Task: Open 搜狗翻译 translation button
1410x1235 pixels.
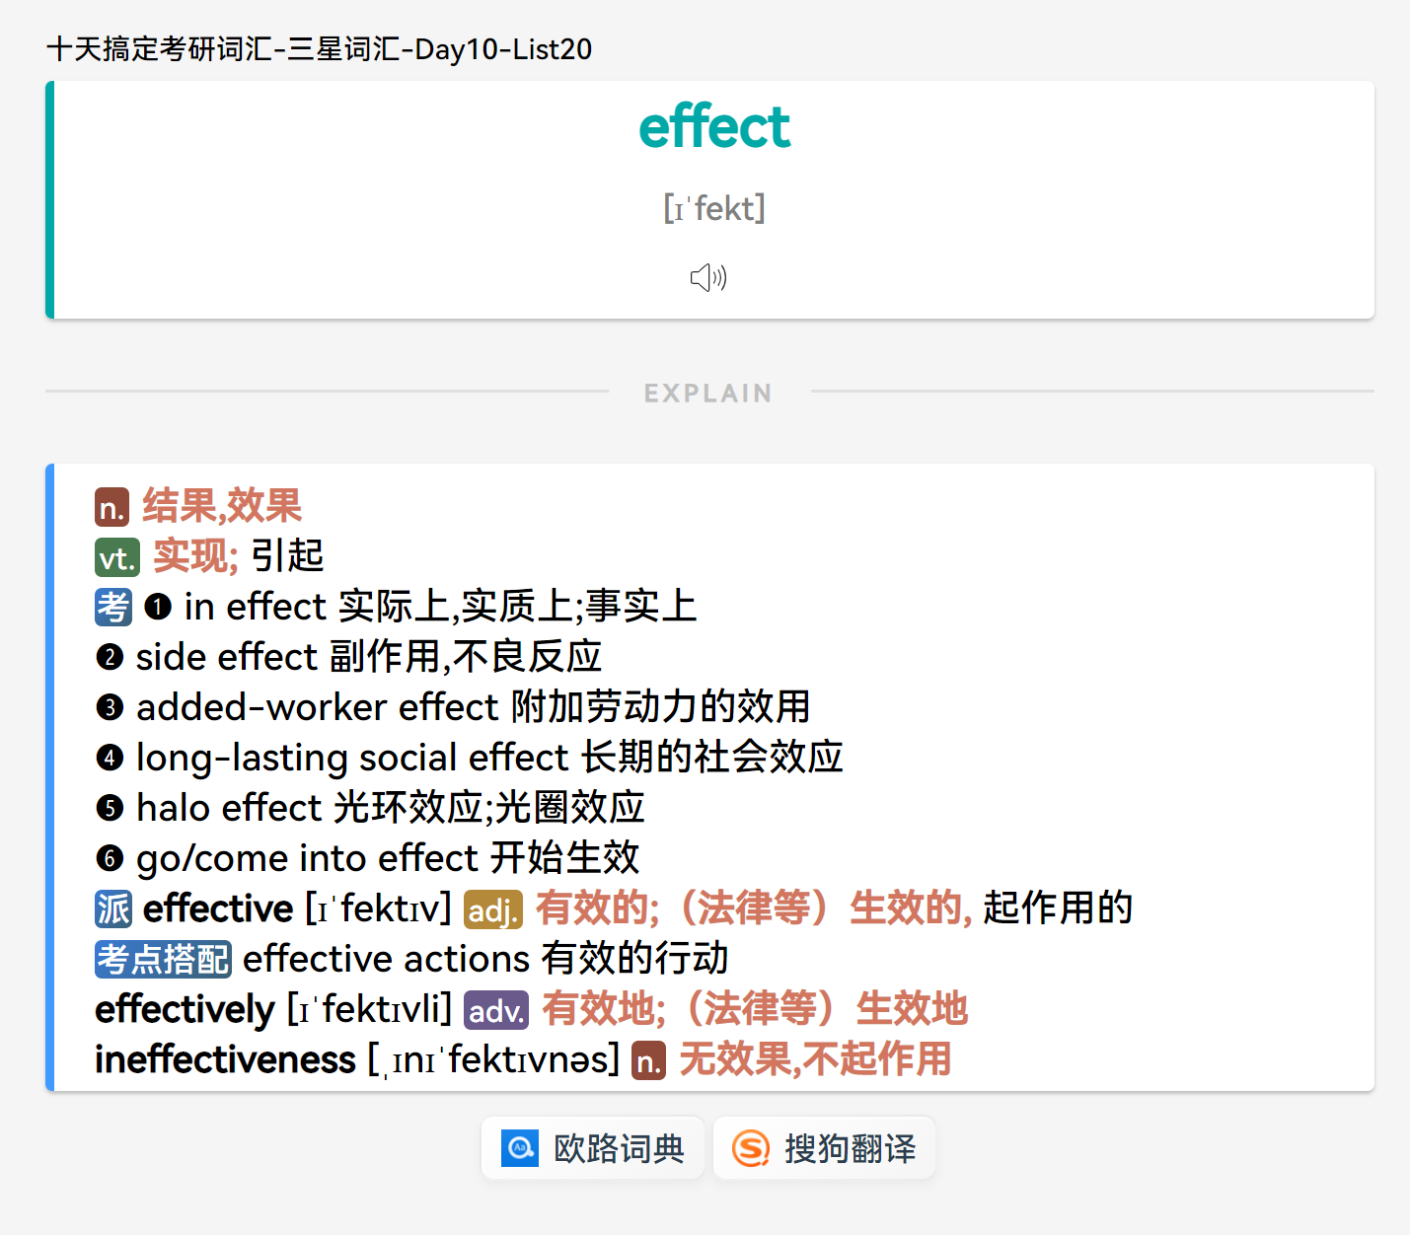Action: click(x=824, y=1148)
